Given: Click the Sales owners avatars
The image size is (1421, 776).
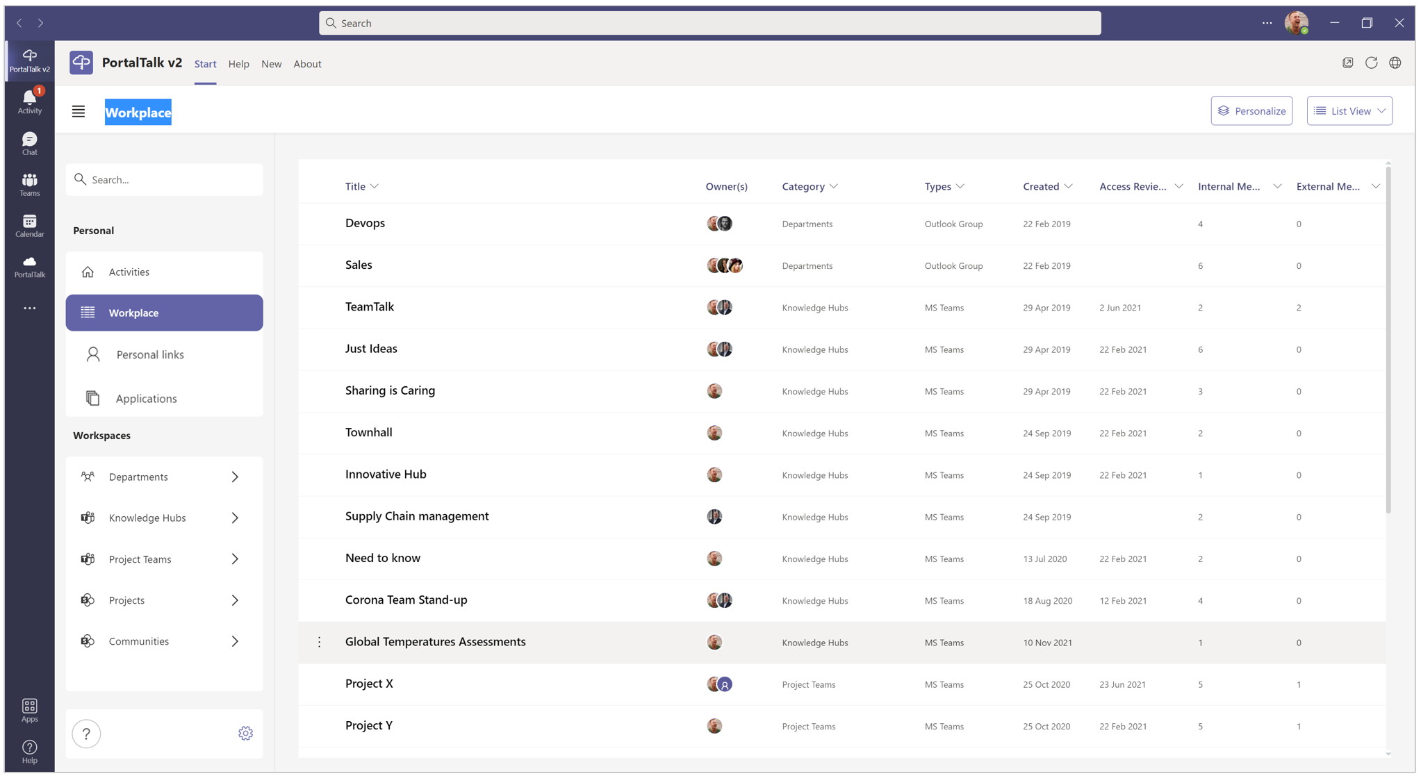Looking at the screenshot, I should click(725, 265).
